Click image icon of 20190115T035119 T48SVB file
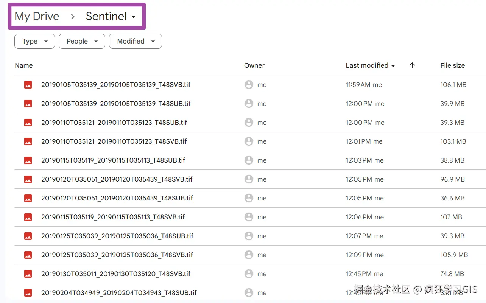This screenshot has width=486, height=303. pos(28,217)
